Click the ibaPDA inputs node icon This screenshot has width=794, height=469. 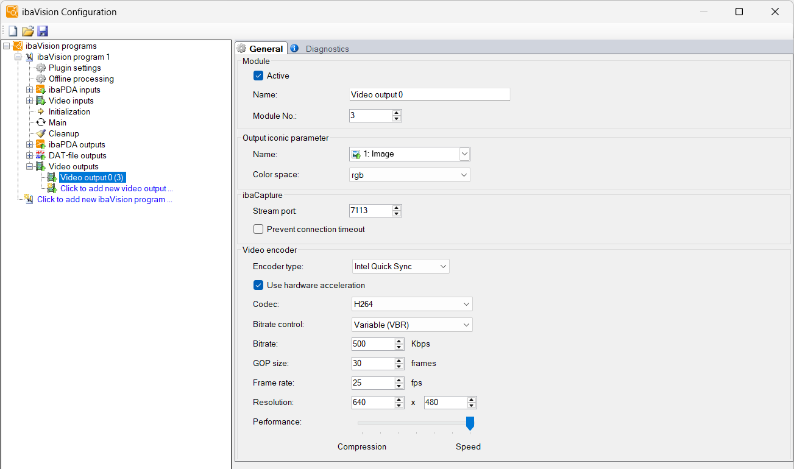pos(41,90)
